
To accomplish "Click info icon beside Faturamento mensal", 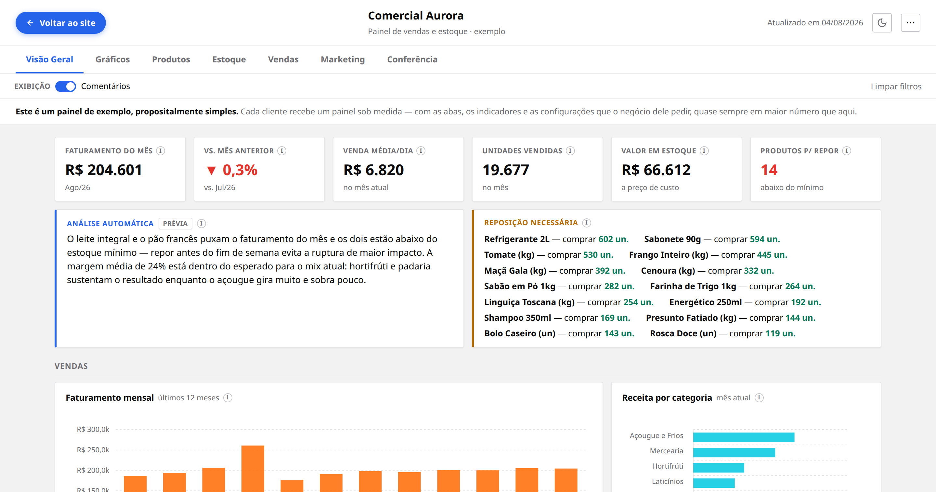I will click(228, 398).
